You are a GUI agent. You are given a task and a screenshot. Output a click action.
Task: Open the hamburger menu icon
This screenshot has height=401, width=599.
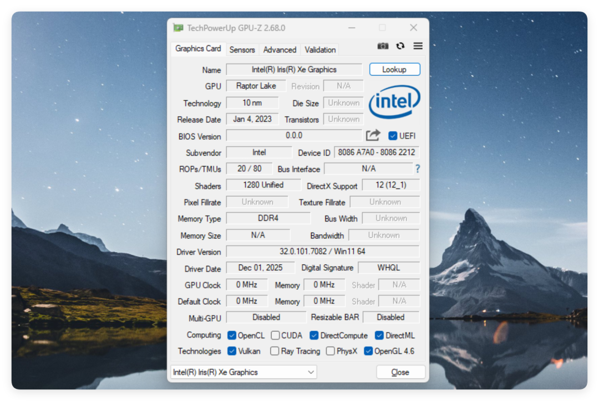418,46
